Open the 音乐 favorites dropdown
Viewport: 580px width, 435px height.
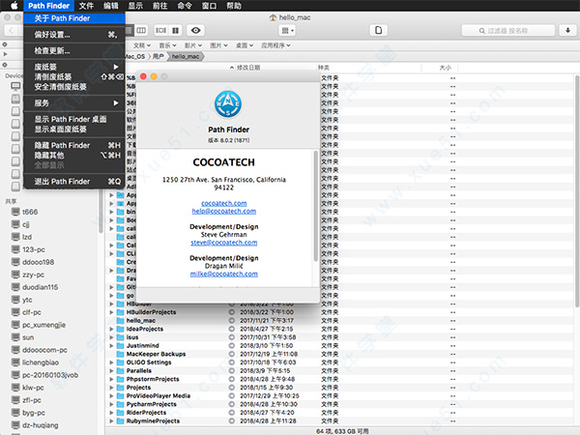coord(167,45)
